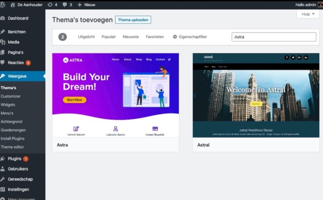Expand the Hulp dropdown
323x200 pixels.
click(x=308, y=14)
